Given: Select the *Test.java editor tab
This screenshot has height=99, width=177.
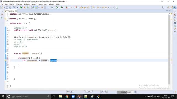Looking at the screenshot, I should point(11,11).
